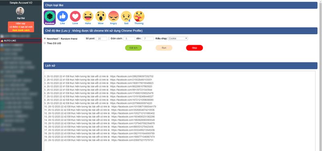
Task: Click the Đại Bói profile avatar
Action: 20,11
